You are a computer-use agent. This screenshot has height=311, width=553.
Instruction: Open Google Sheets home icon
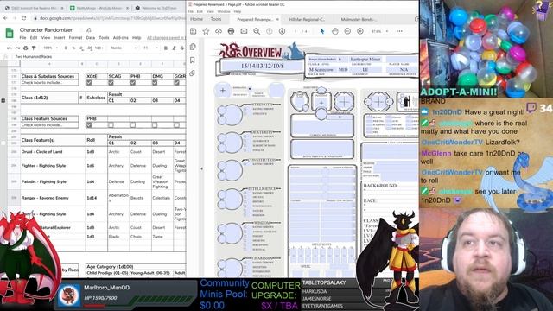tap(10, 33)
